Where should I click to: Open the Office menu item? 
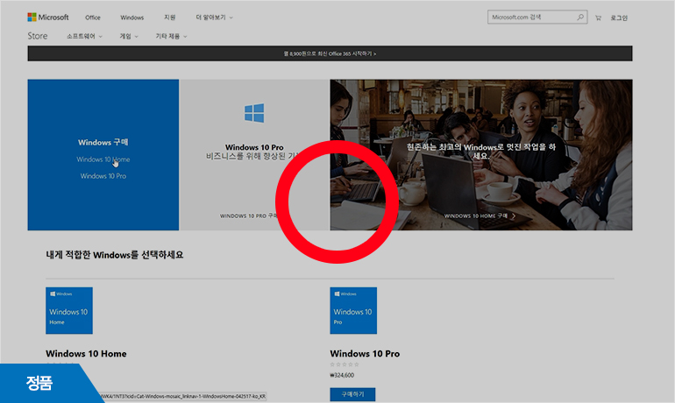pyautogui.click(x=93, y=18)
